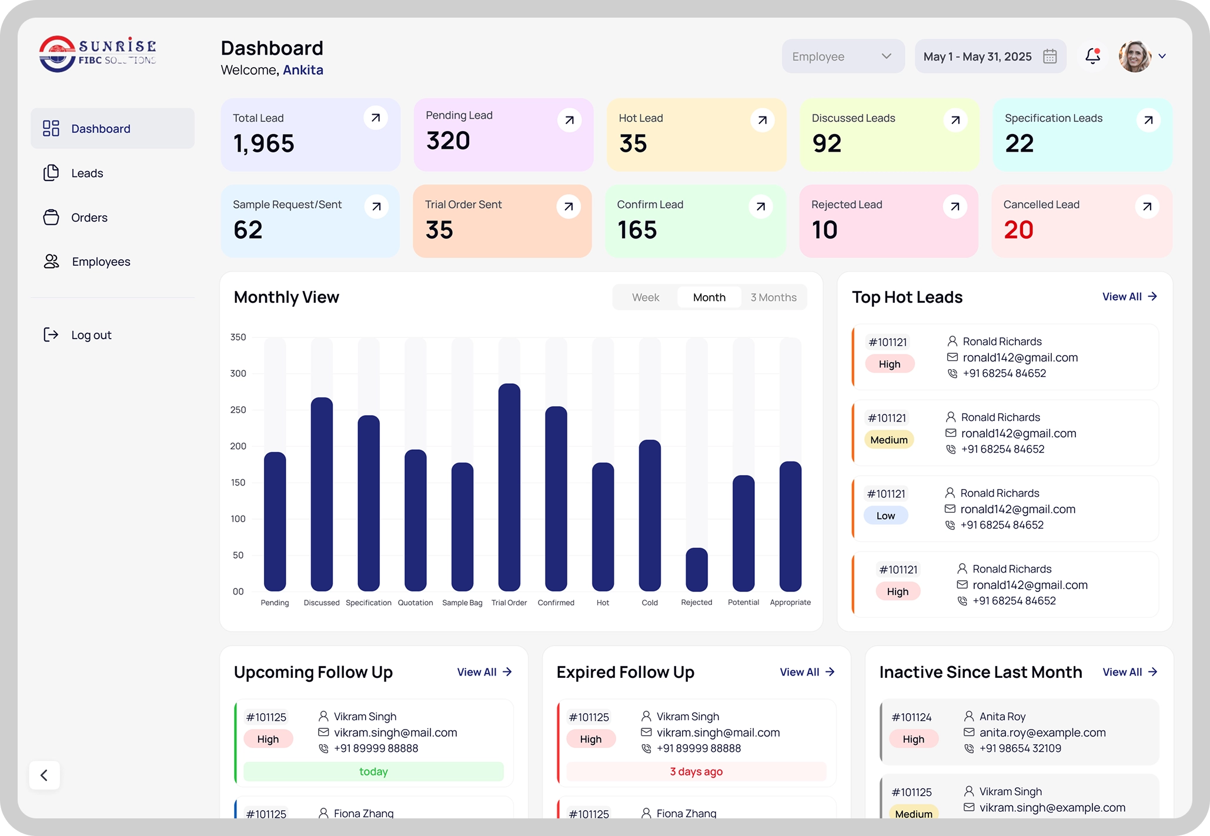View all Expired Follow Up entries
The height and width of the screenshot is (836, 1210).
[x=807, y=672]
